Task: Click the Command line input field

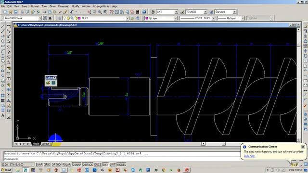Action: pos(122,159)
